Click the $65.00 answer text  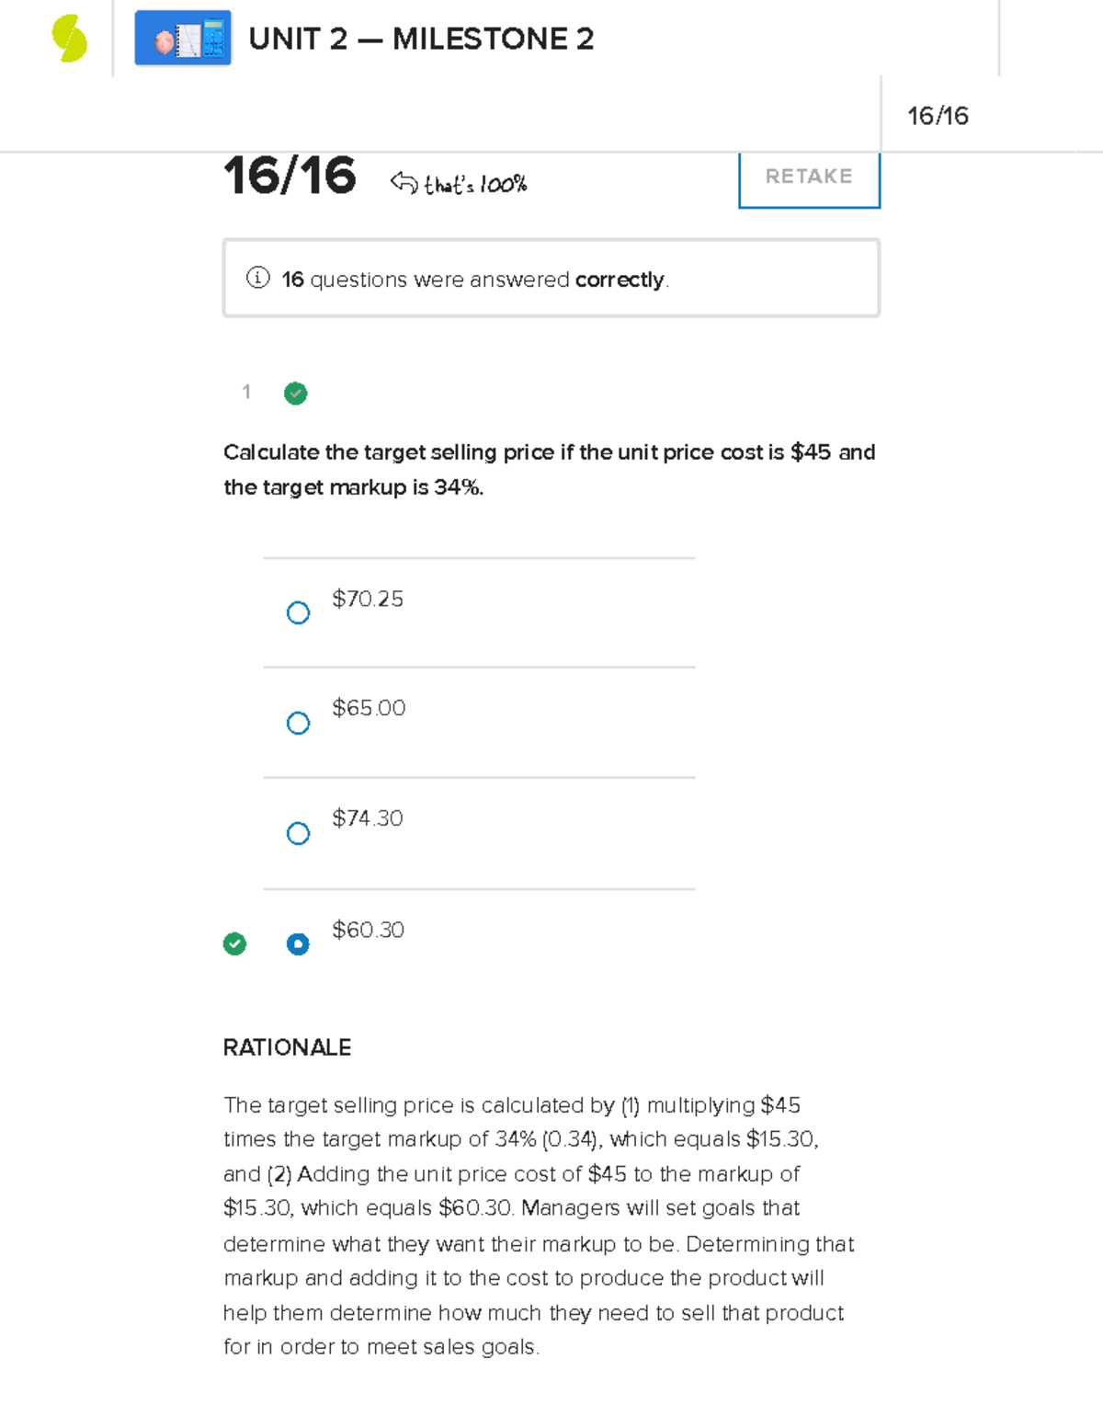369,708
